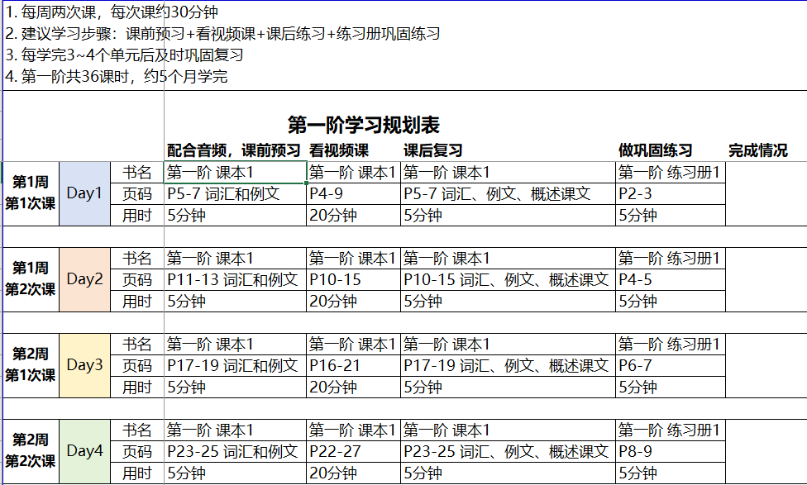Select the 第1周 第2次课 label cell
This screenshot has height=485, width=807.
(31, 279)
